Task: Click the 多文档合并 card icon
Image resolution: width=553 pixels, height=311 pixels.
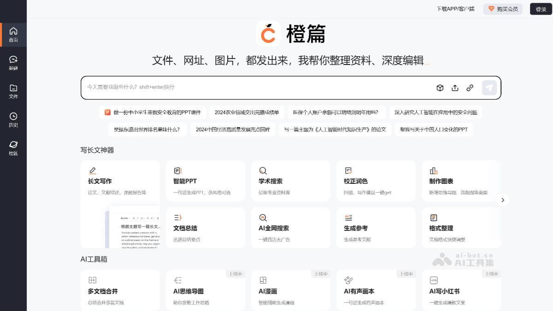Action: coord(92,280)
